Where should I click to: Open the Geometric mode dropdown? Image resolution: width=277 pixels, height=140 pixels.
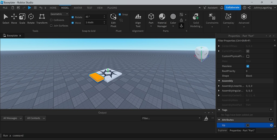[x=60, y=14]
